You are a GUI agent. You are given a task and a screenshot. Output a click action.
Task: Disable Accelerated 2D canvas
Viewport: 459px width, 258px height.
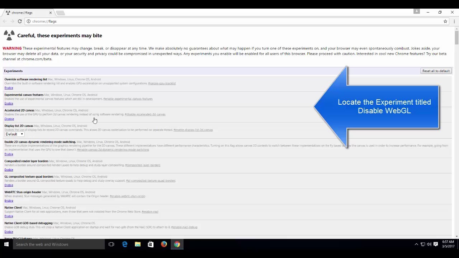pyautogui.click(x=9, y=119)
